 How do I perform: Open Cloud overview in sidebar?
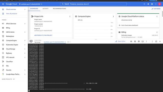point(11,9)
